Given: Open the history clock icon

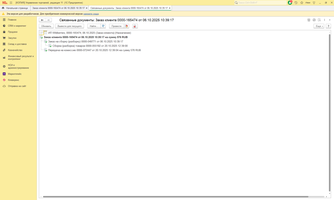Looking at the screenshot, I should click(296, 3).
